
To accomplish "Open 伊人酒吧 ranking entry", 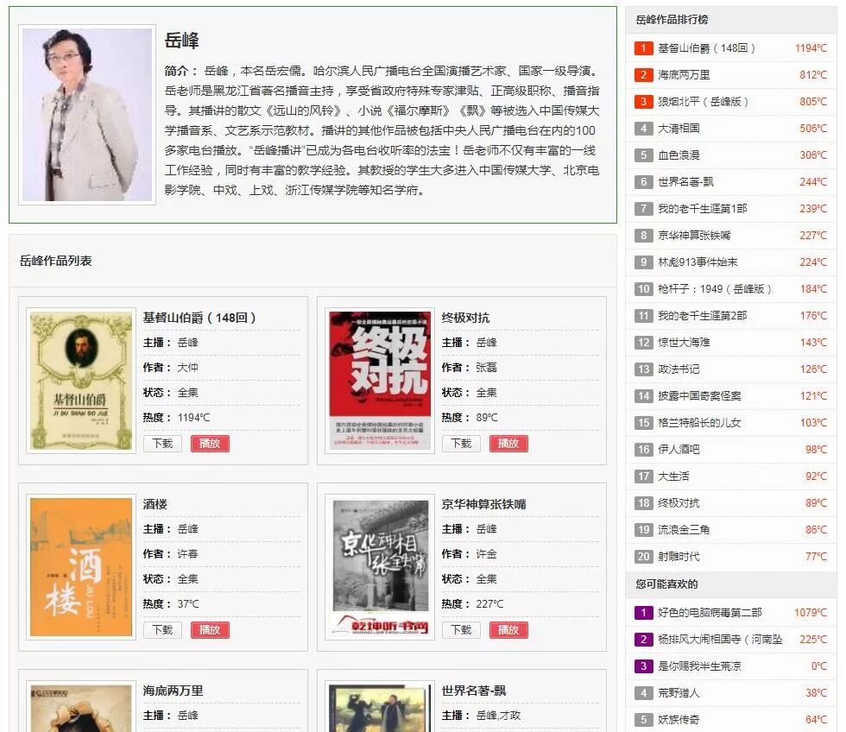I will click(x=679, y=450).
